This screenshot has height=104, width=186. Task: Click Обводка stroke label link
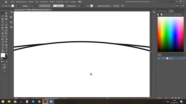(25, 6)
